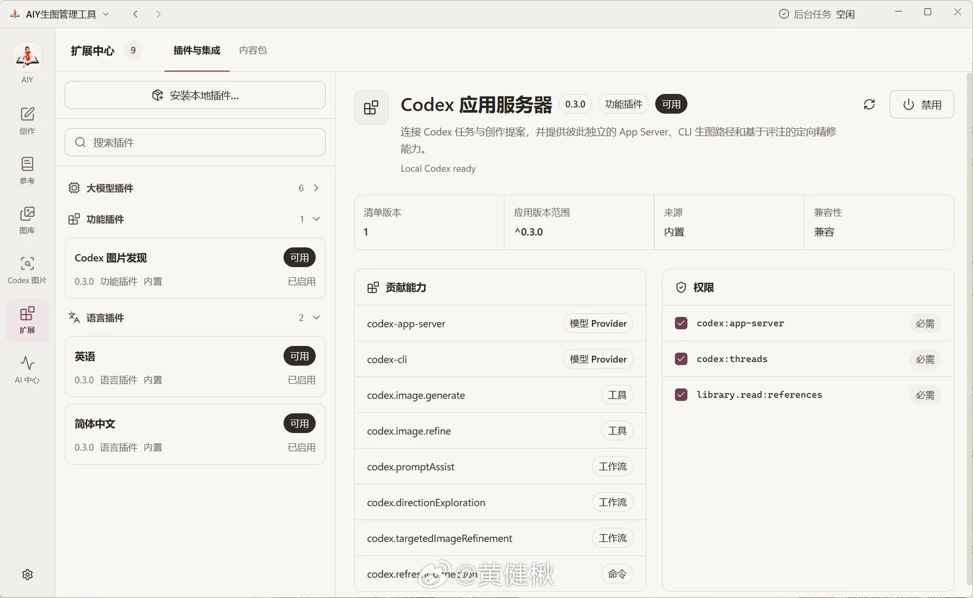
Task: Click the codex.image.refine capability row
Action: 500,430
